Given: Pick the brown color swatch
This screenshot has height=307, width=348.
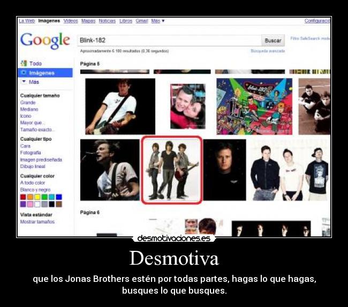Looking at the screenshot, I should click(x=59, y=204).
